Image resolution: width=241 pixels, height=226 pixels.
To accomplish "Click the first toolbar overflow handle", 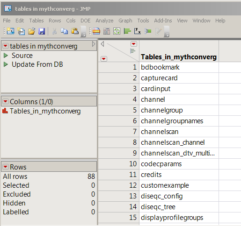I will [x=83, y=32].
